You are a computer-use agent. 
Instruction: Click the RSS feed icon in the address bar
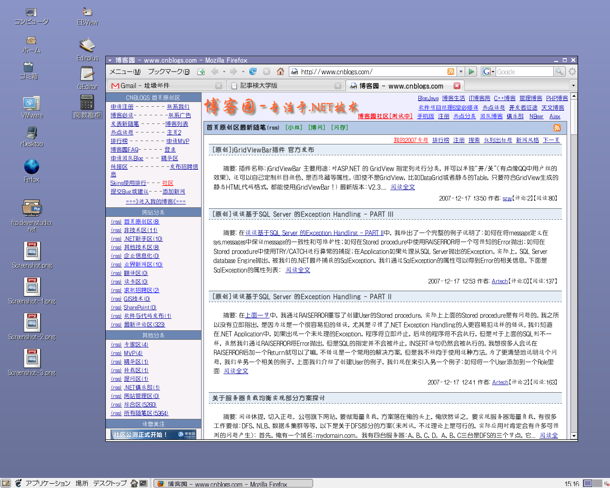451,71
